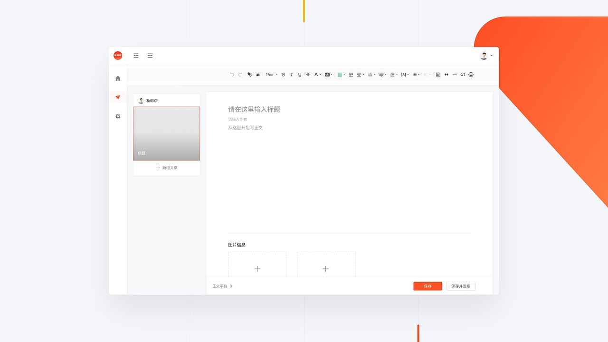Select the paper plane publish icon
This screenshot has height=342, width=608.
[x=118, y=97]
